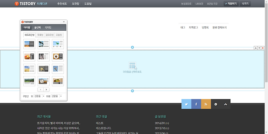Image resolution: width=268 pixels, height=134 pixels.
Task: Select the 조합형 item type tab
Action: 59,35
